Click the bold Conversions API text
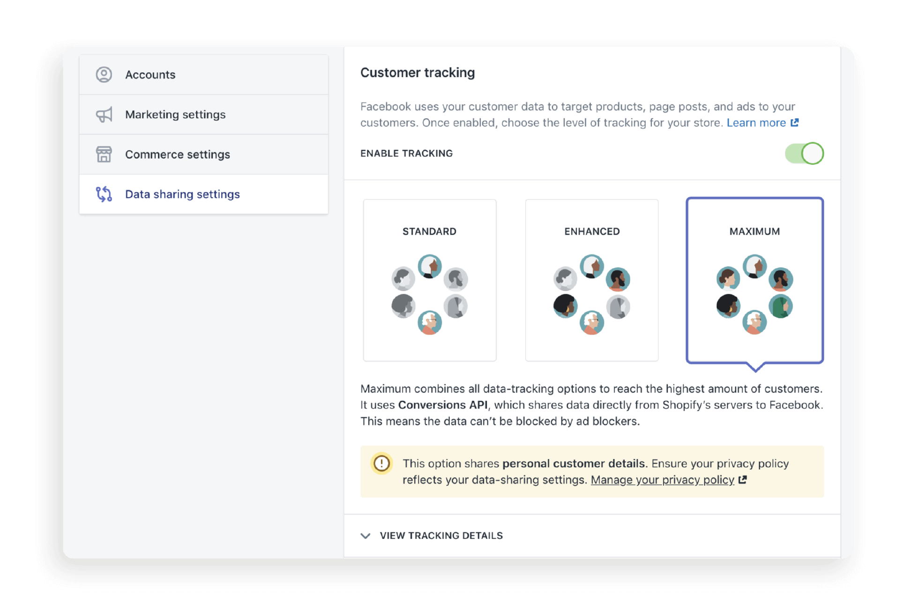 (442, 405)
